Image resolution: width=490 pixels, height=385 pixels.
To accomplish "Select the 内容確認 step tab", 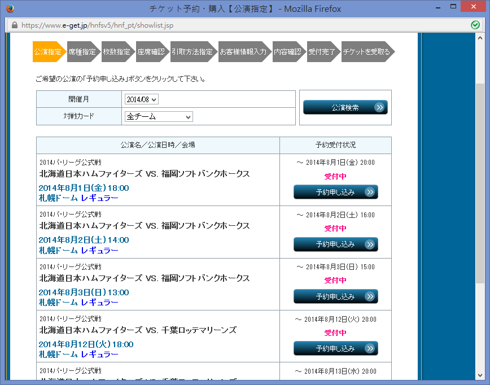I will pos(289,51).
